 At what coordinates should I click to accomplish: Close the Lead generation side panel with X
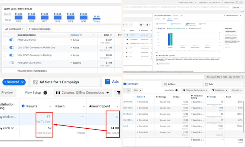(241, 15)
